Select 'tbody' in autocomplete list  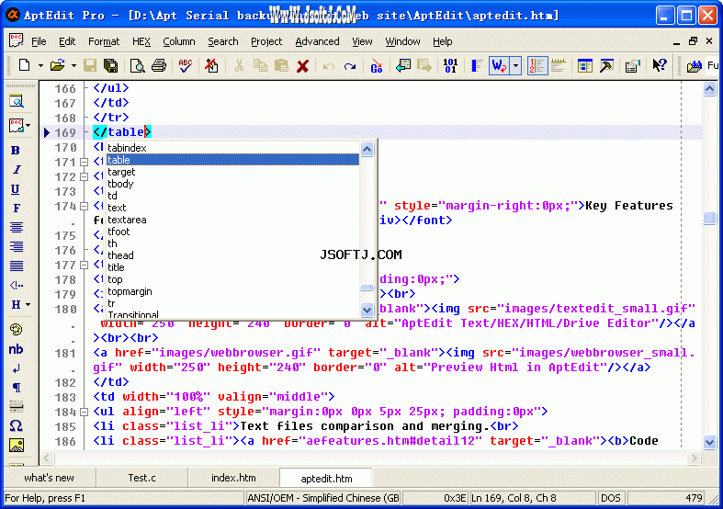pos(232,184)
